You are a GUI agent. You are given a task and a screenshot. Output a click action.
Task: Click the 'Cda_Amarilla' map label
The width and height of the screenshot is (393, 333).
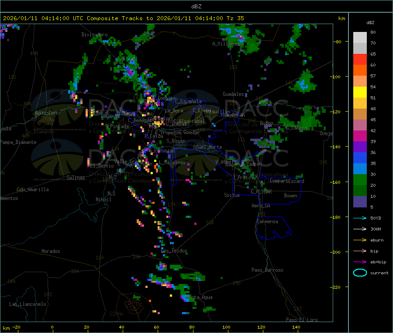point(33,189)
